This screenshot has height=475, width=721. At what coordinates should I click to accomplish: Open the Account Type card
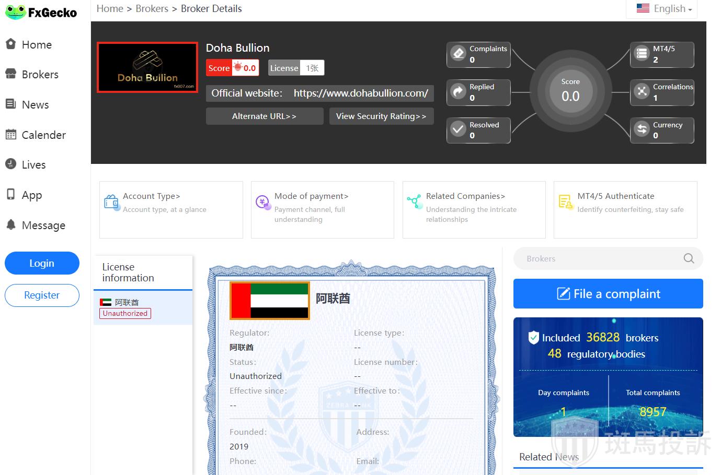[x=171, y=209]
